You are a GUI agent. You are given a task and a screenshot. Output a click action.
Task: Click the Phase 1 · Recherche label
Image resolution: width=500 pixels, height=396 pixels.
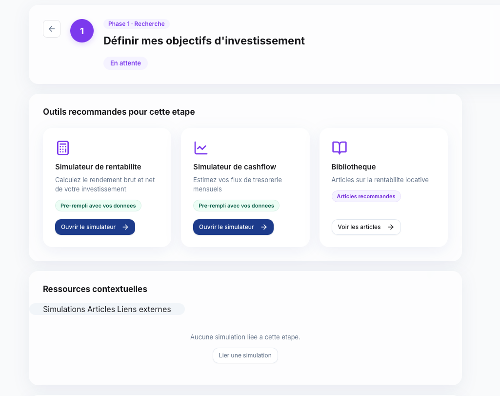click(x=136, y=23)
